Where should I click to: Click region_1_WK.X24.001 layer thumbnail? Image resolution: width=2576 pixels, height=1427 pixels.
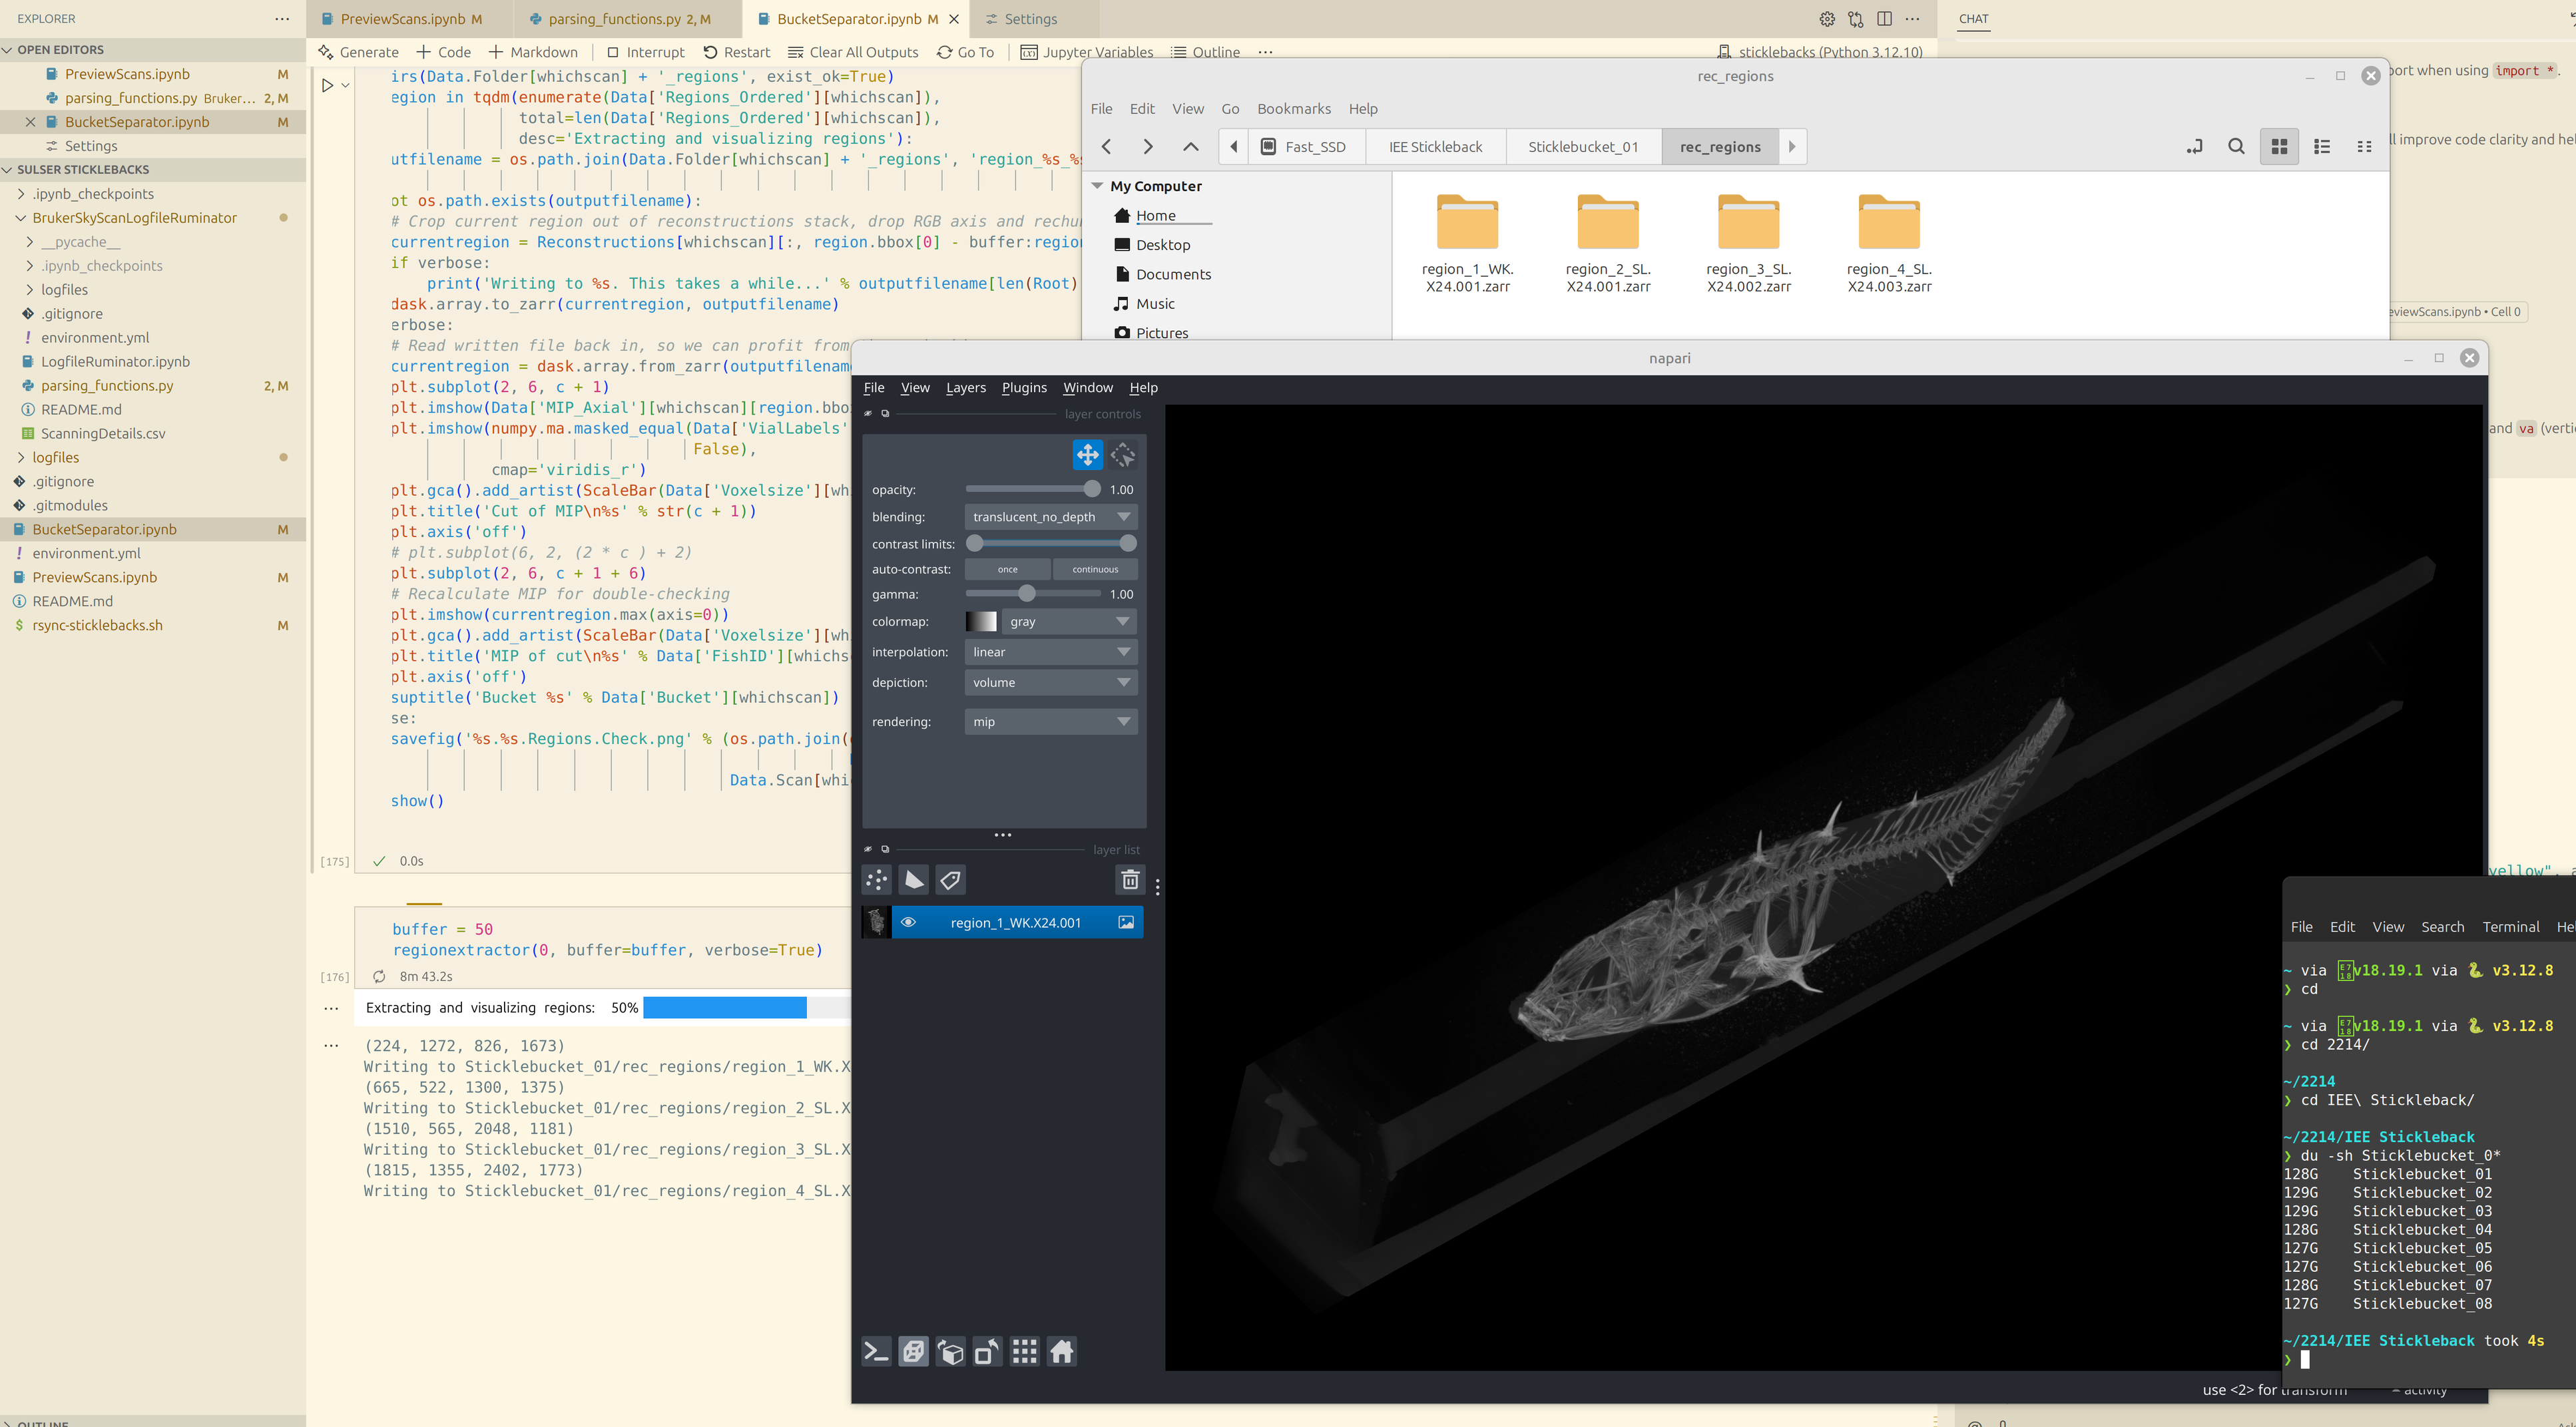click(x=876, y=922)
